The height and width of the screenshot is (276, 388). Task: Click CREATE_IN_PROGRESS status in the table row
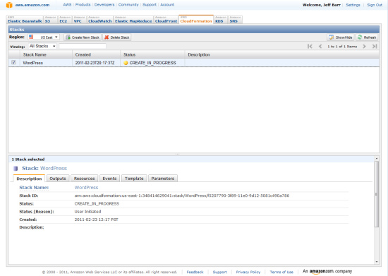coord(152,63)
